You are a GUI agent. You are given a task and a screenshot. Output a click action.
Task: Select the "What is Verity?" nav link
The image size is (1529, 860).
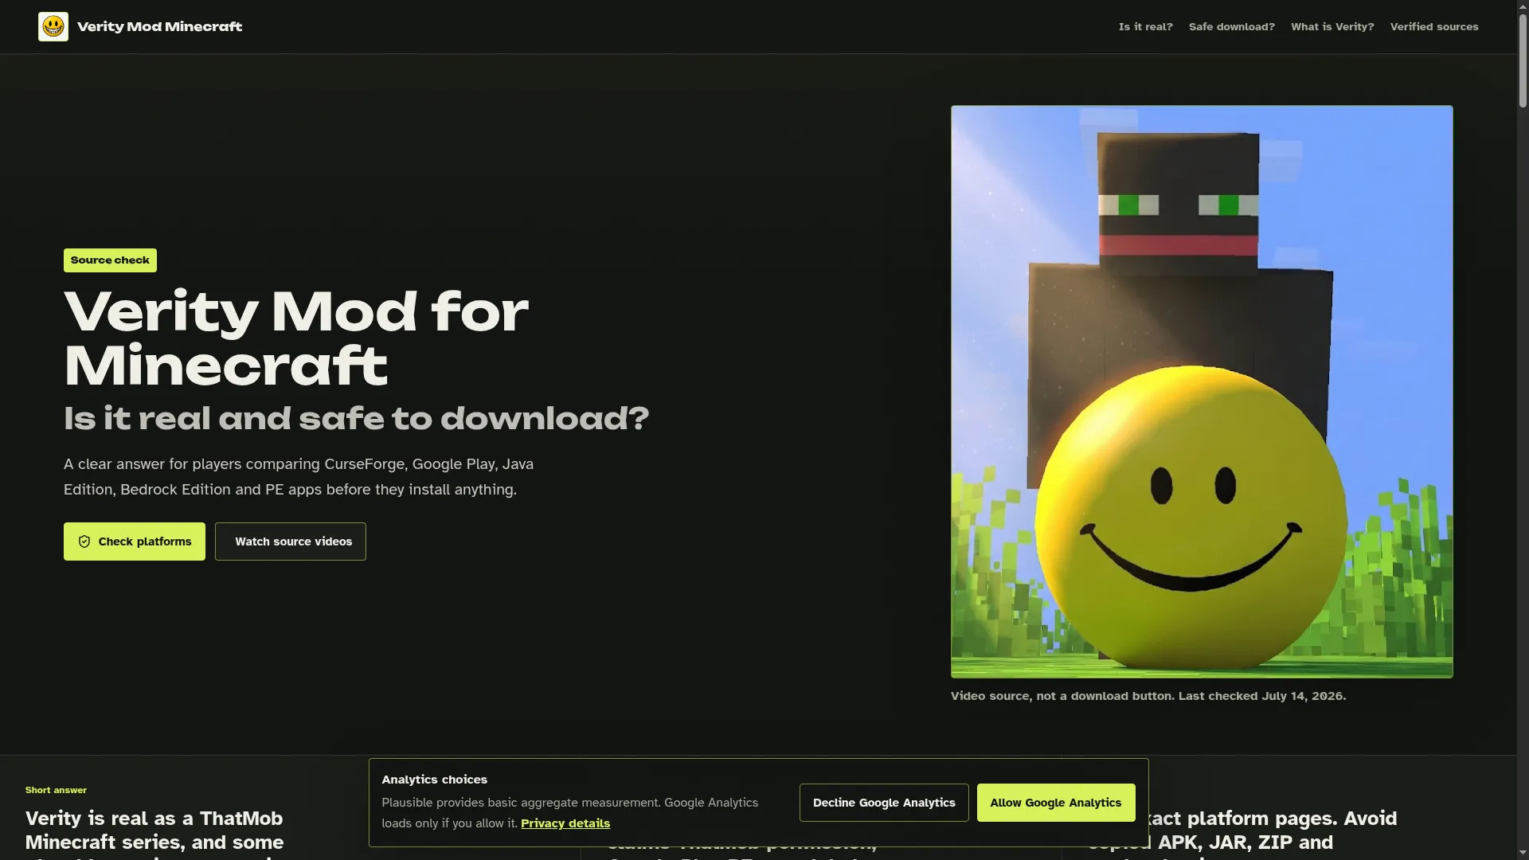click(1332, 26)
